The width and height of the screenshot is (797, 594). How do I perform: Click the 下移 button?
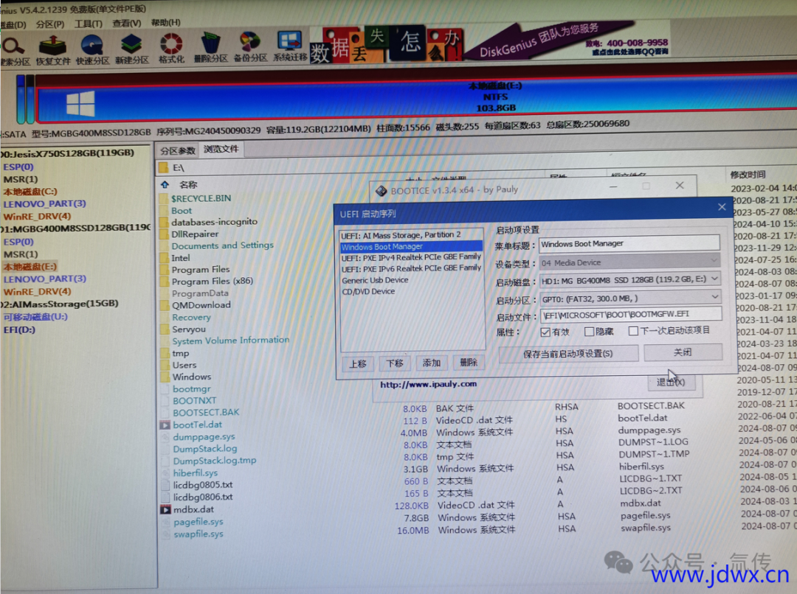pos(394,363)
